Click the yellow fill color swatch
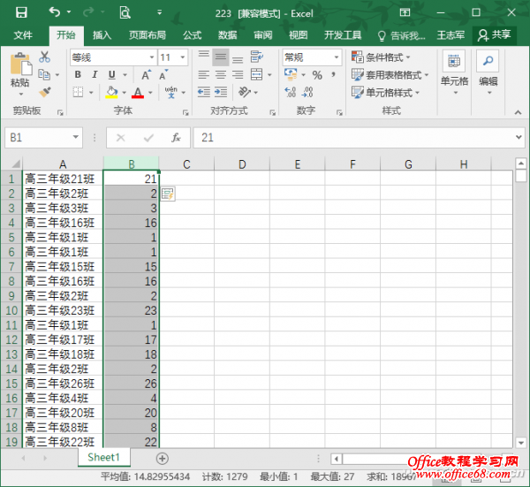 click(x=111, y=92)
